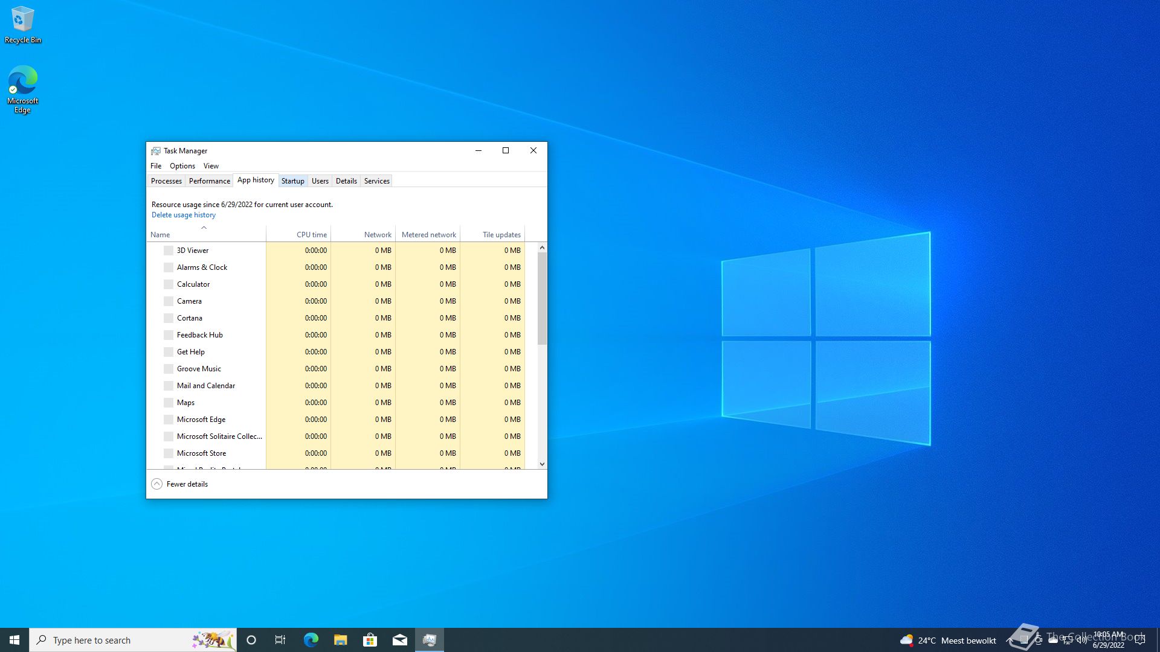
Task: Select the Feedback Hub row
Action: point(335,335)
